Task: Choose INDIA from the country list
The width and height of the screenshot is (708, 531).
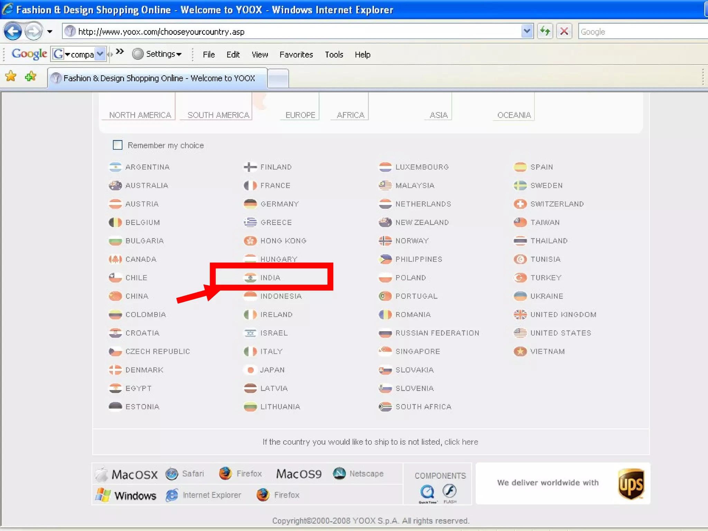Action: pos(270,278)
